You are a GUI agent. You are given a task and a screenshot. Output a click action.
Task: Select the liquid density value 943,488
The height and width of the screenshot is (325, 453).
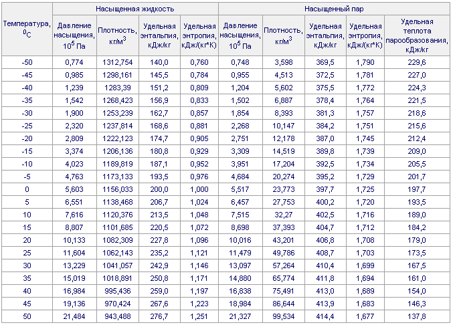tap(118, 316)
